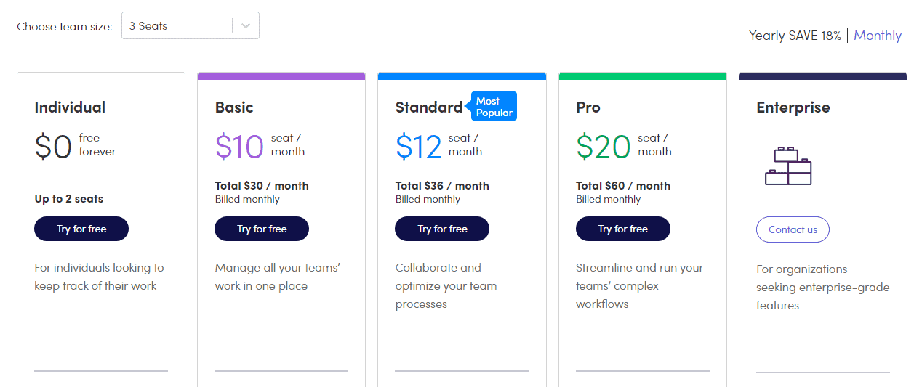
Task: Try the Individual plan for free
Action: [x=81, y=229]
